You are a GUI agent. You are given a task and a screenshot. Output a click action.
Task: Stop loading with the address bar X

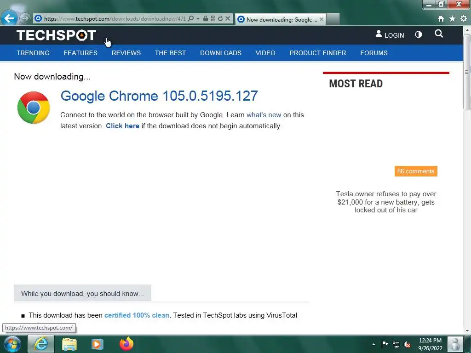(x=228, y=18)
